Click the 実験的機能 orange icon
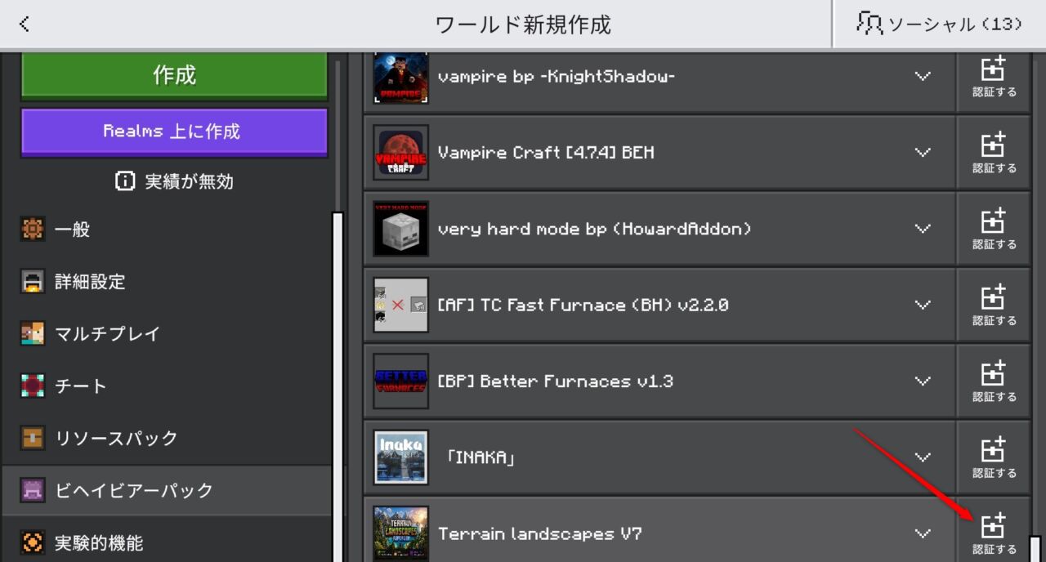Image resolution: width=1046 pixels, height=562 pixels. click(33, 542)
